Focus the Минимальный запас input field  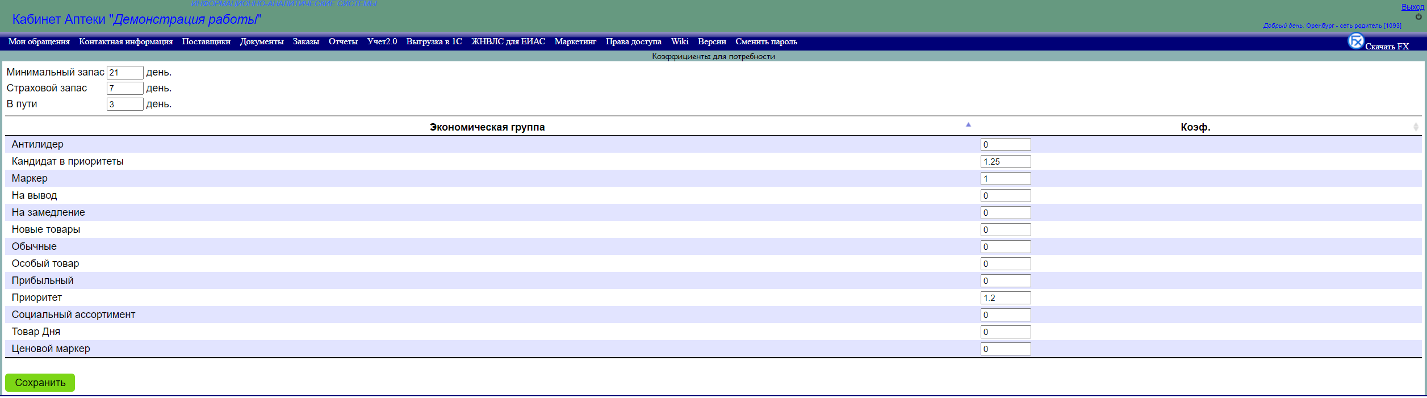click(125, 73)
